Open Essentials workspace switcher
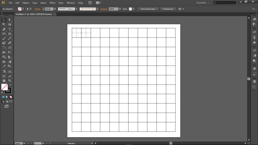 [203, 3]
